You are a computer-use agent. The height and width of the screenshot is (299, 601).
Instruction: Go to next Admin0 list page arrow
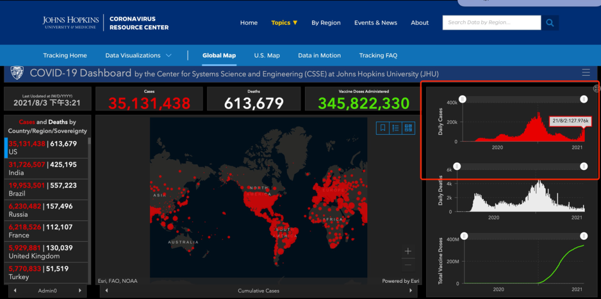tap(80, 290)
